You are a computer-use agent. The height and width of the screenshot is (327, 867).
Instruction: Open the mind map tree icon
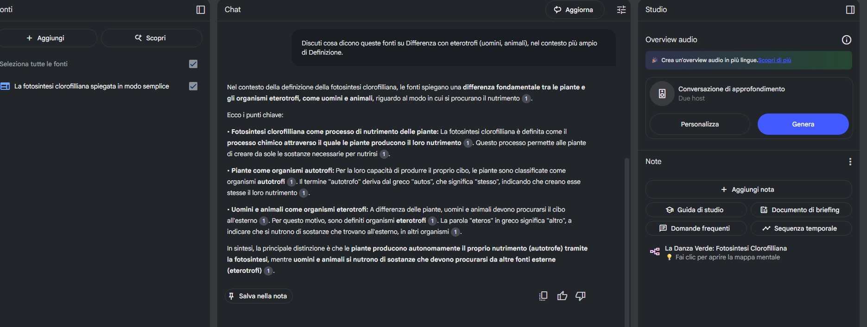click(655, 252)
